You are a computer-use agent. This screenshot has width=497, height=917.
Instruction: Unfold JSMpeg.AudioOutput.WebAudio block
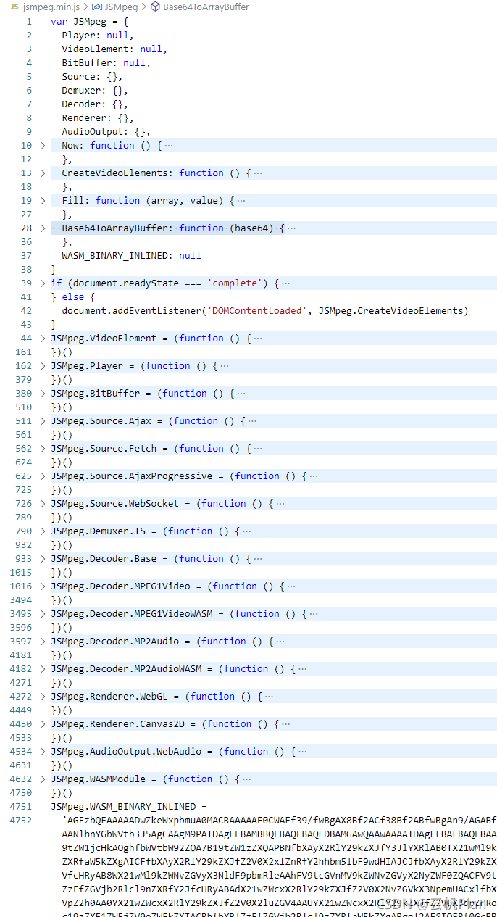pyautogui.click(x=43, y=752)
